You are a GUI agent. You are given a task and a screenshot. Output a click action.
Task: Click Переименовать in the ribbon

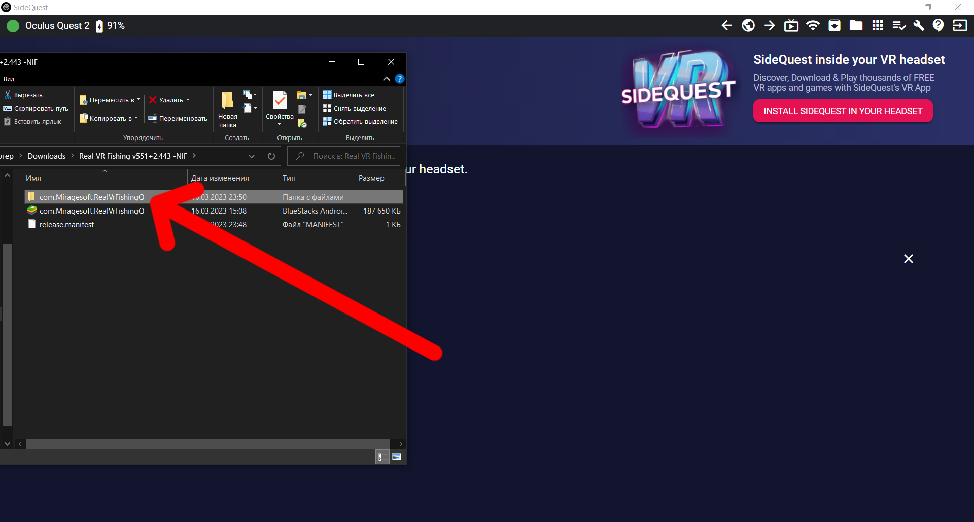click(178, 119)
